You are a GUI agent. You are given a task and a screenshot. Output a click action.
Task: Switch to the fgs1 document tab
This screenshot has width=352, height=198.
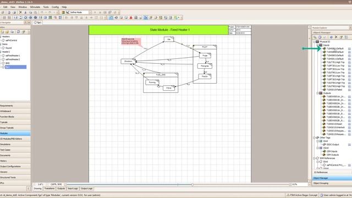37,23
